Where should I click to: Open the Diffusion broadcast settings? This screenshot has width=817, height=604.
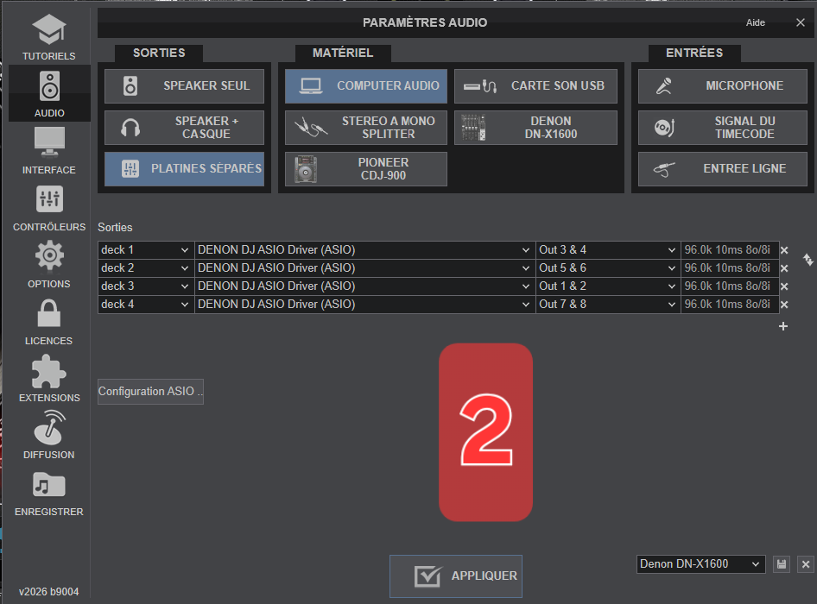[49, 435]
